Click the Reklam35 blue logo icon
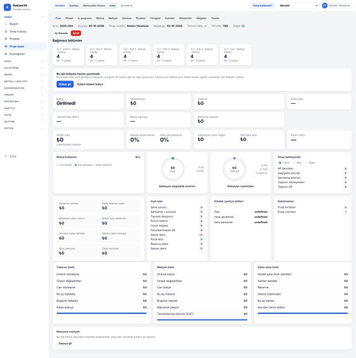Viewport: 356px width, 358px height. pos(7,7)
